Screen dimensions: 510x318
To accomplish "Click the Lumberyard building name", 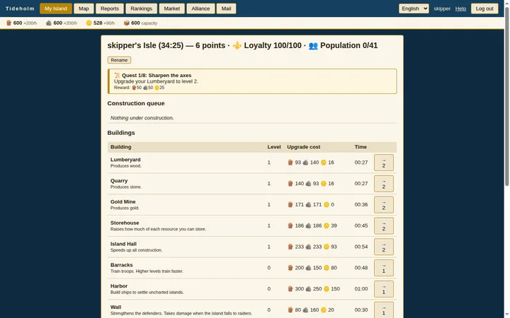I will (125, 160).
